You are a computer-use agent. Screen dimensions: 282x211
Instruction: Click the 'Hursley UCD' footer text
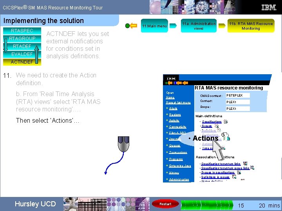(35, 204)
